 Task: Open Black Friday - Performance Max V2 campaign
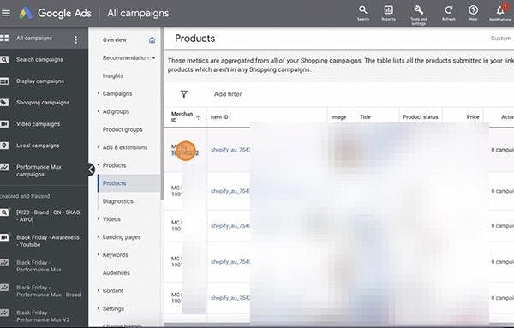(43, 316)
